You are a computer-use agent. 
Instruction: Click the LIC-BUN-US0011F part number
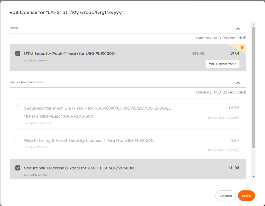(x=36, y=60)
